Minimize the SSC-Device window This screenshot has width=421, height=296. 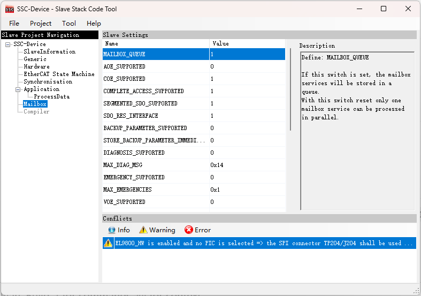pos(359,9)
